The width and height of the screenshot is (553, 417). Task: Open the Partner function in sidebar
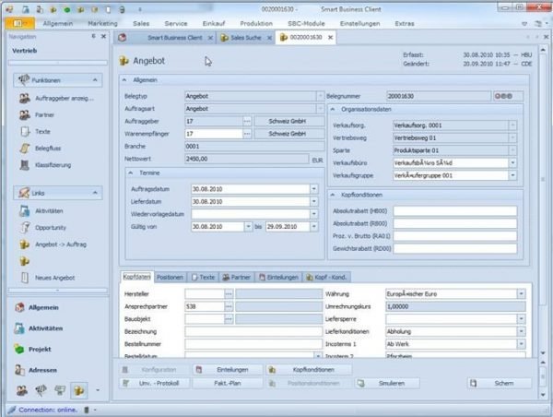(x=37, y=114)
